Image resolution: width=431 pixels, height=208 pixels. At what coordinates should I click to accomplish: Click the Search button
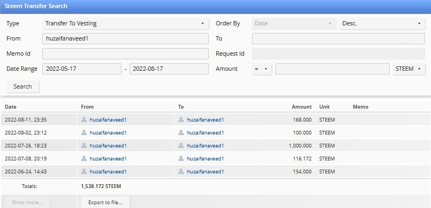[23, 86]
